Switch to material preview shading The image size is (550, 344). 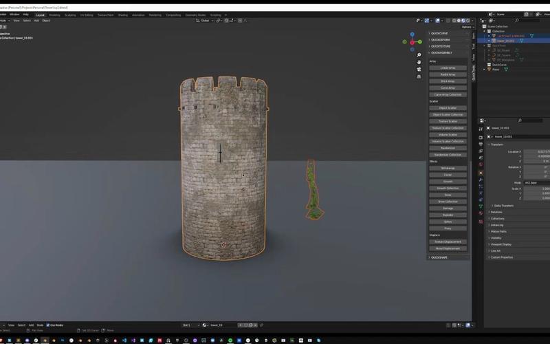(463, 21)
